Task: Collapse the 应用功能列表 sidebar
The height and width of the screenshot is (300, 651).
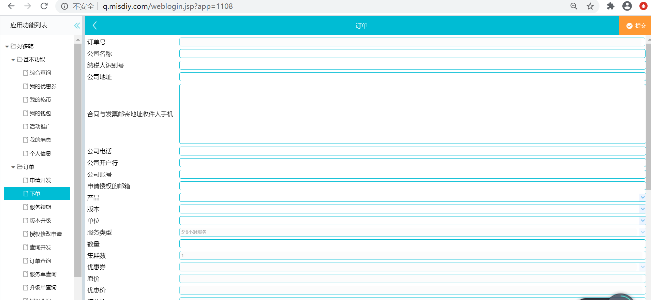Action: [77, 26]
